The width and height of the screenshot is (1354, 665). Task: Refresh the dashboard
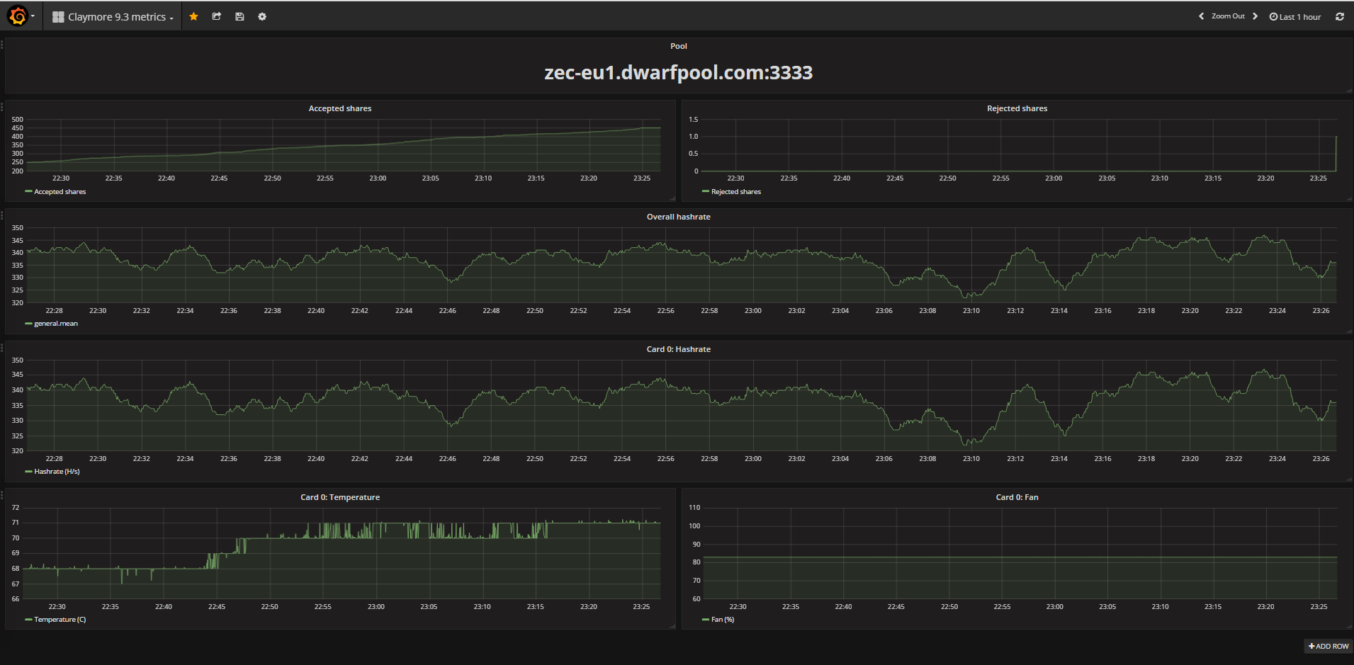click(x=1340, y=16)
